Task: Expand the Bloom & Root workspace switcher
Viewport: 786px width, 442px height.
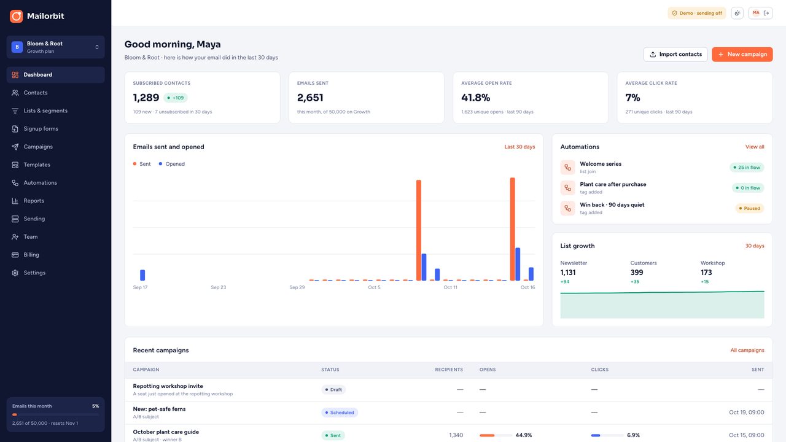Action: tap(55, 47)
